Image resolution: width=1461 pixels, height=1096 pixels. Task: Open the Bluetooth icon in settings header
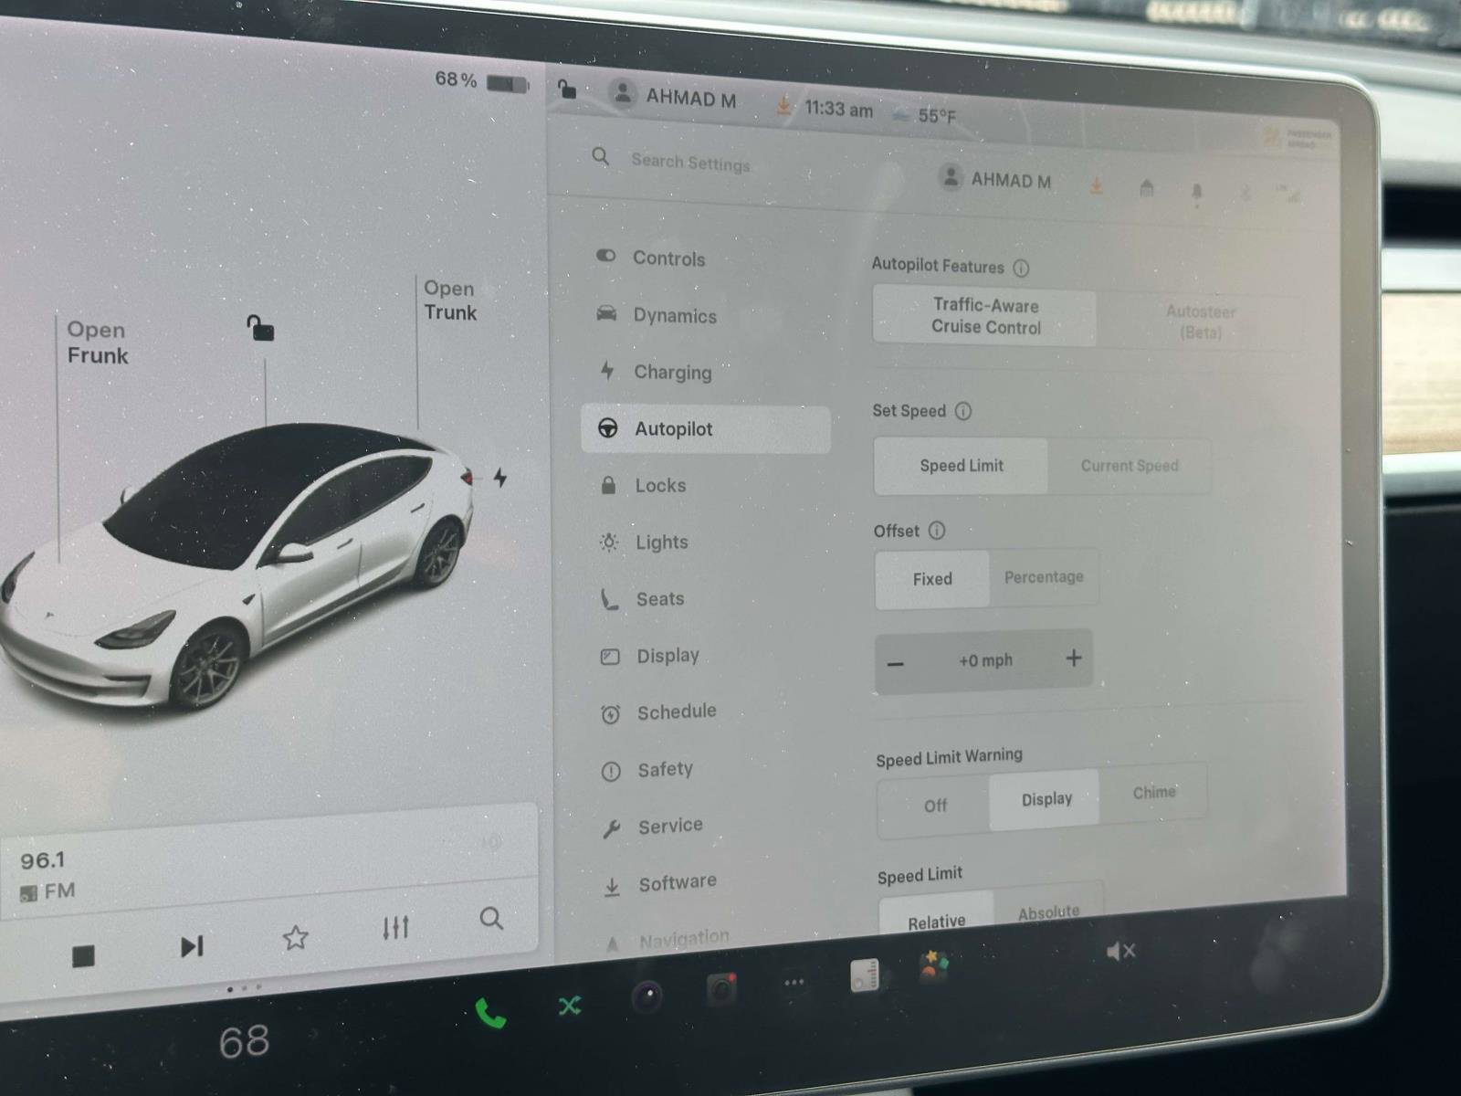point(1246,194)
